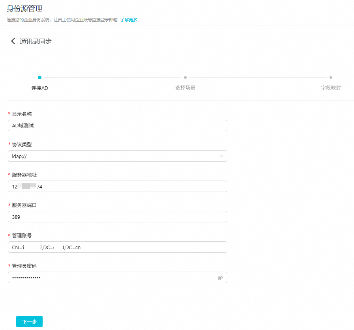Click the 身份源管理 page title

pyautogui.click(x=24, y=9)
